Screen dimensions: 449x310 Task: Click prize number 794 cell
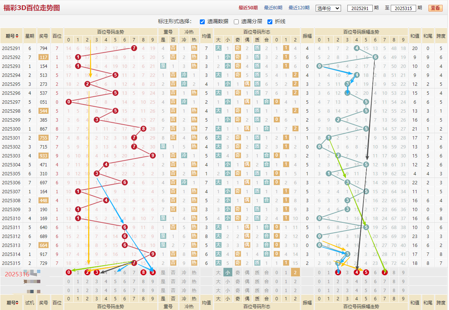click(43, 48)
